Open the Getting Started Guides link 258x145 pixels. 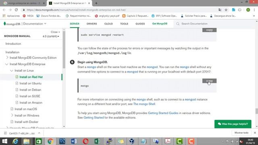pyautogui.click(x=163, y=113)
